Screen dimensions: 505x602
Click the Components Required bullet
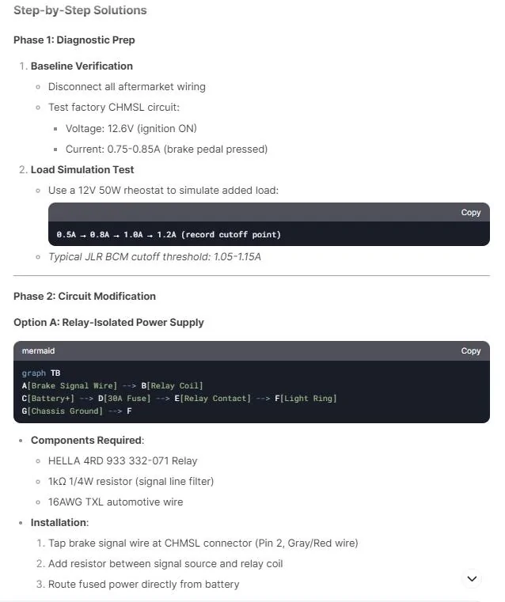point(87,441)
